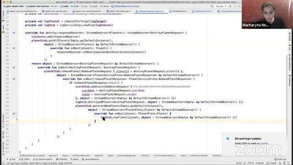Open the main folder breadcrumb
This screenshot has width=293, height=165.
[x=64, y=6]
